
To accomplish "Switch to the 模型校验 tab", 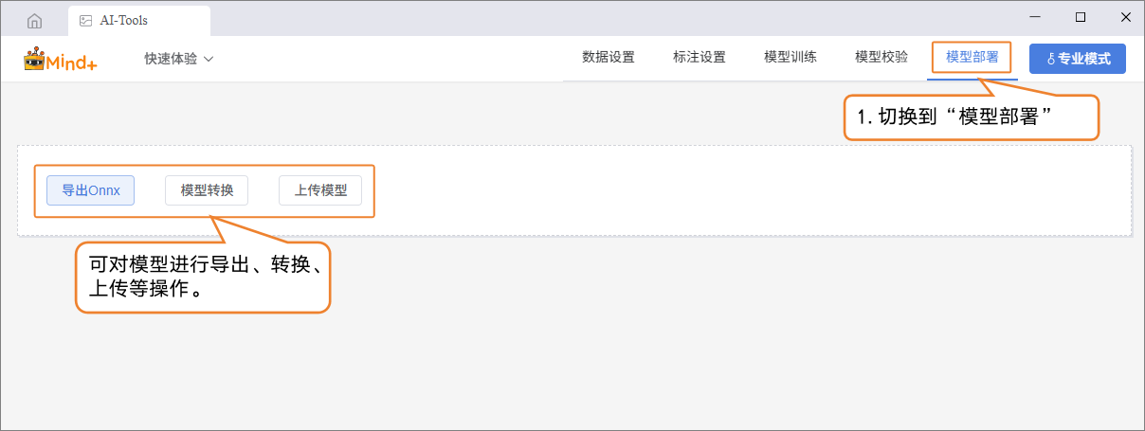I will (x=881, y=57).
